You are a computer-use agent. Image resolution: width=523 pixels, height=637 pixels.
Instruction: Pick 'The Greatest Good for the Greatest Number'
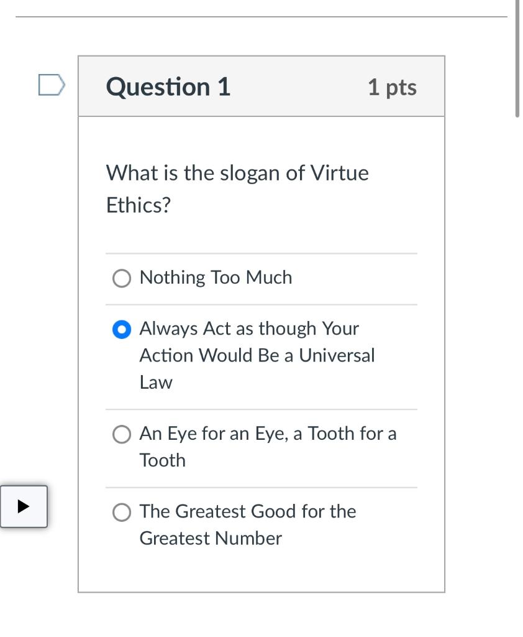tap(122, 512)
